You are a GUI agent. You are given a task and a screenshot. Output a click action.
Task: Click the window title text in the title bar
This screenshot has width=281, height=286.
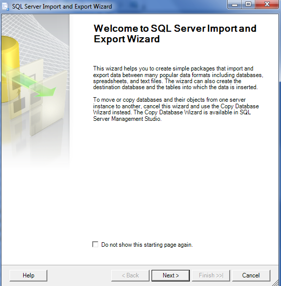coord(62,7)
